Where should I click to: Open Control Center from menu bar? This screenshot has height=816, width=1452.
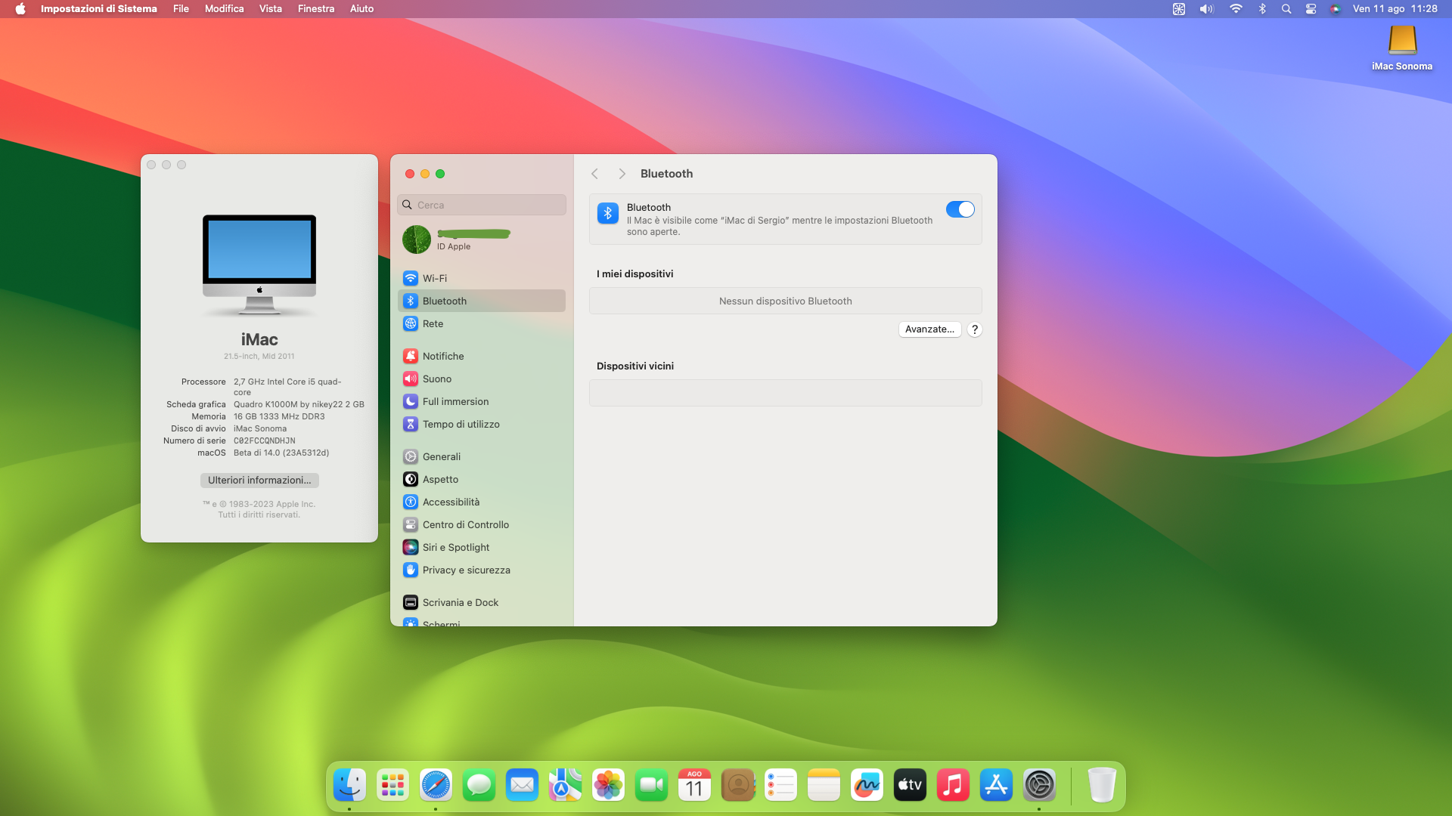coord(1311,9)
